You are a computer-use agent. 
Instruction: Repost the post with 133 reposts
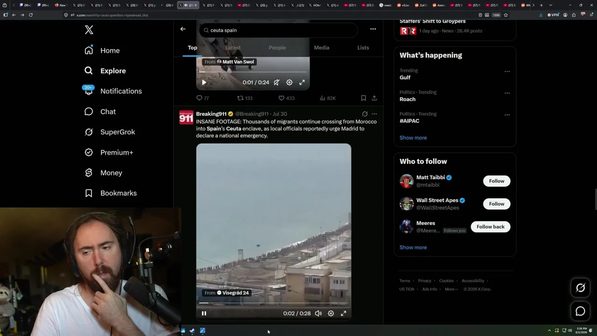click(245, 98)
